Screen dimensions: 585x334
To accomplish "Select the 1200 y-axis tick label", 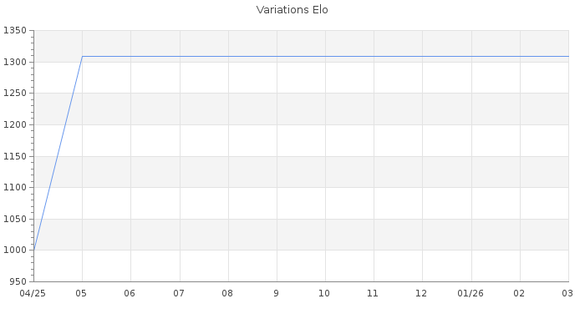I will coord(15,125).
